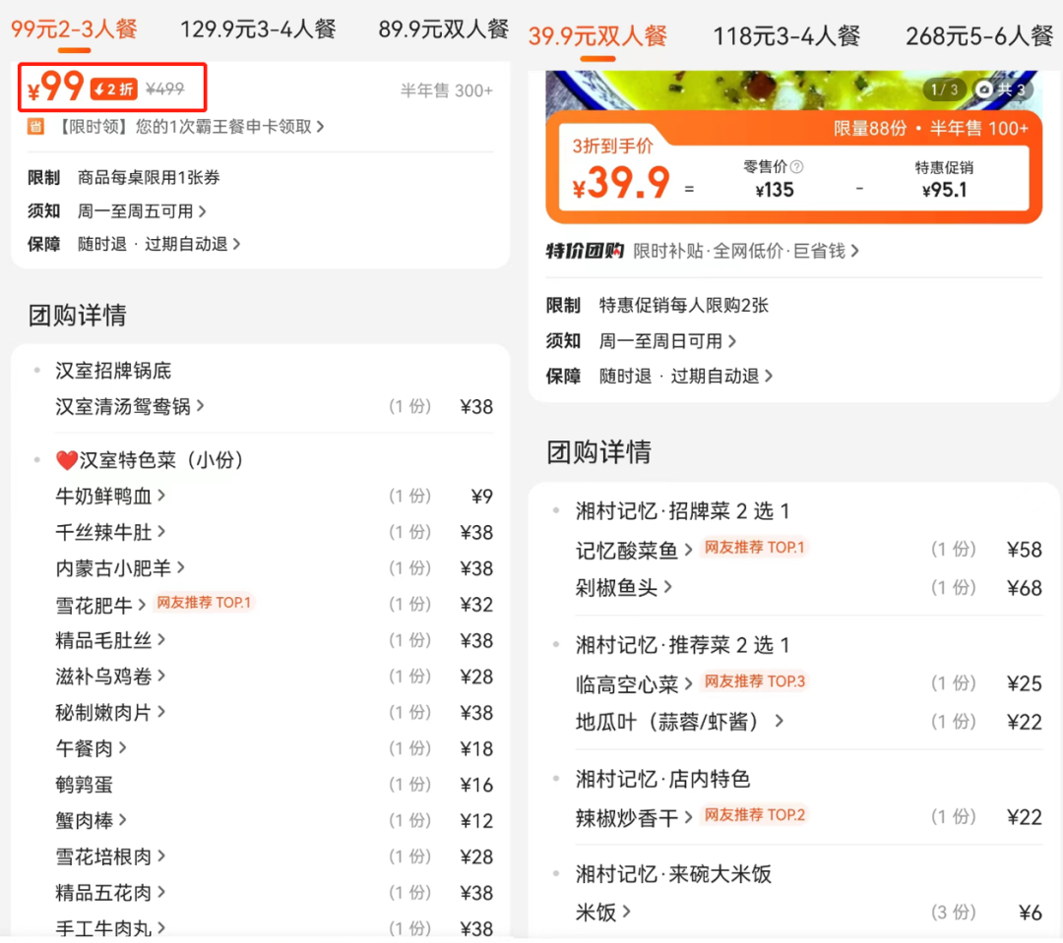
Task: Tap the 网友推荐 TOP.1 badge beside 记忆酸菜鱼
Action: click(756, 548)
